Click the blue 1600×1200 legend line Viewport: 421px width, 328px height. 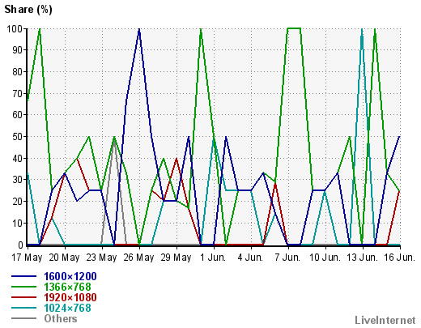[23, 276]
